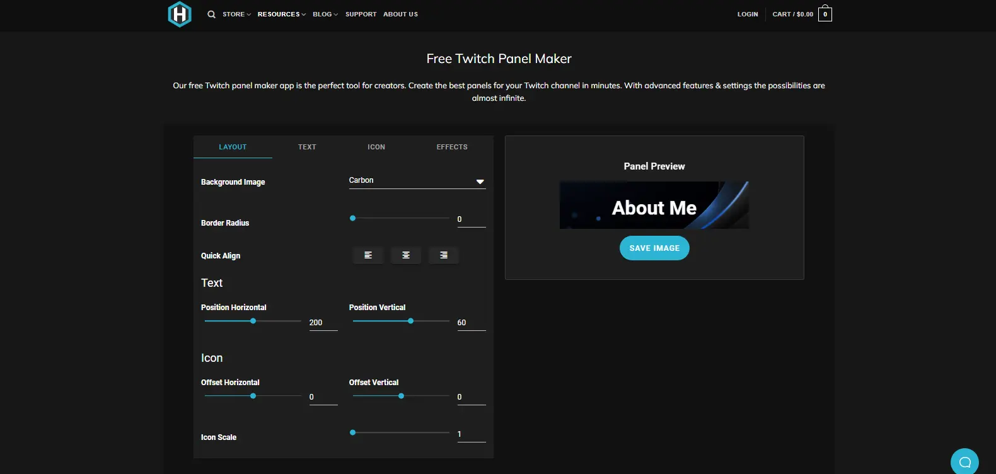Click the Icon Scale label
The image size is (996, 474).
coord(219,437)
